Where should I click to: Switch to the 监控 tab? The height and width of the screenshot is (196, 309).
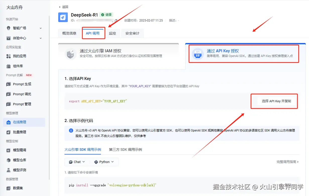(112, 33)
